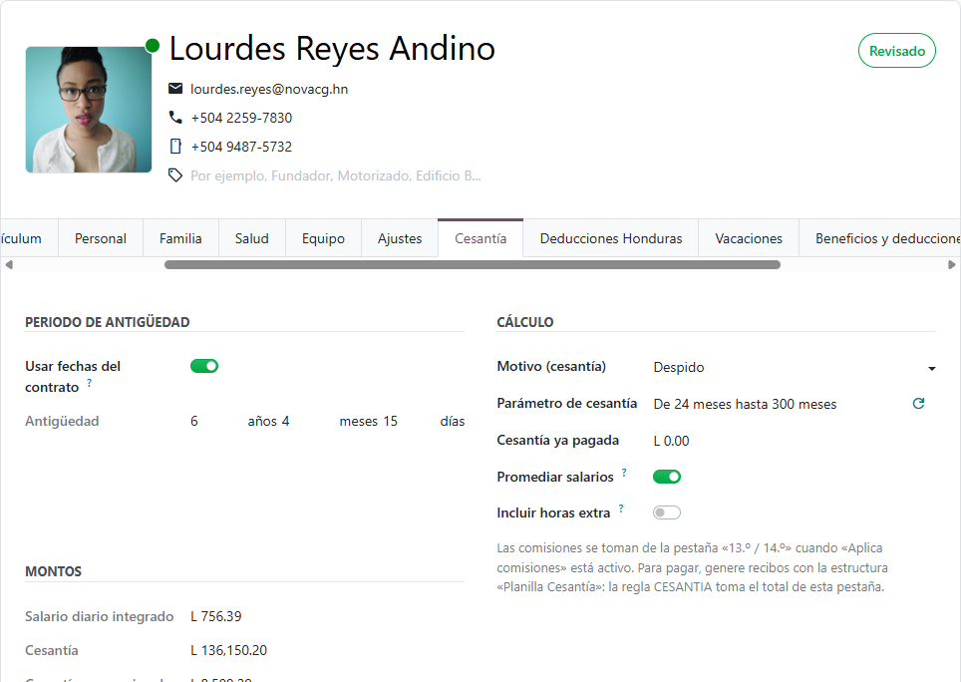Viewport: 961px width, 682px height.
Task: Show help tooltip for Incluir horas extra
Action: tap(621, 508)
